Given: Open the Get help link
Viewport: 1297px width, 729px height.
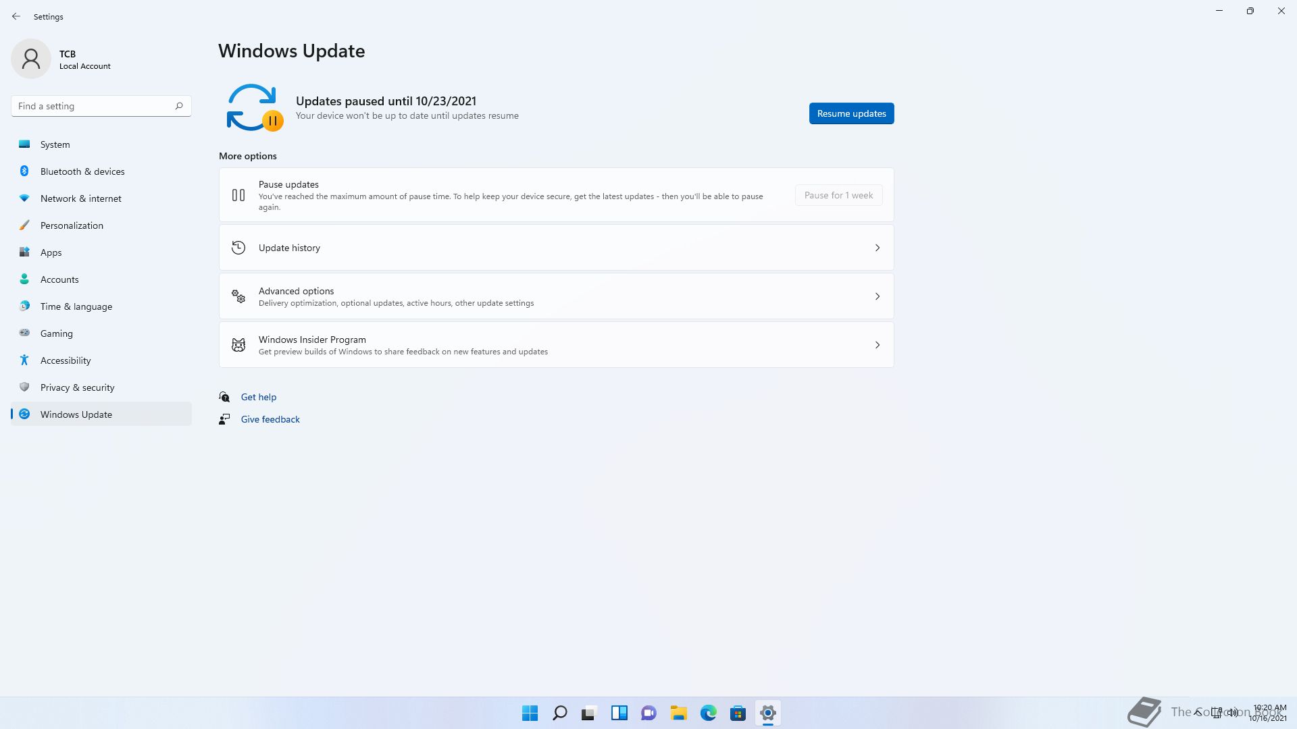Looking at the screenshot, I should pos(259,397).
